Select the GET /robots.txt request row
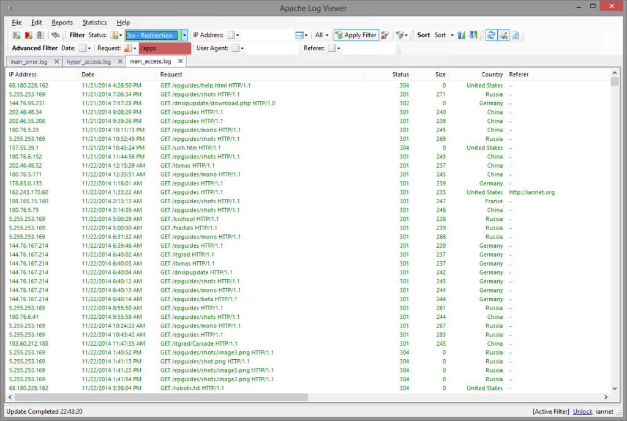 coord(309,388)
